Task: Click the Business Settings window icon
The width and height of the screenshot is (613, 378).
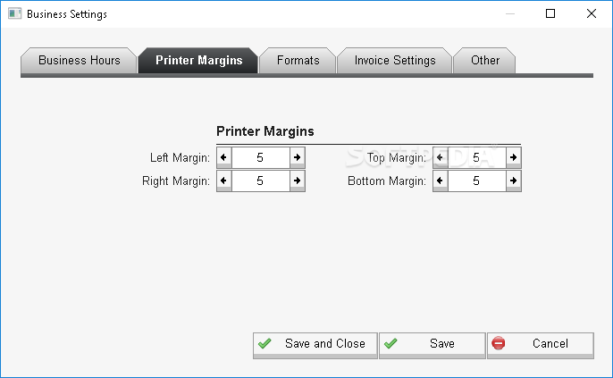Action: pyautogui.click(x=14, y=13)
